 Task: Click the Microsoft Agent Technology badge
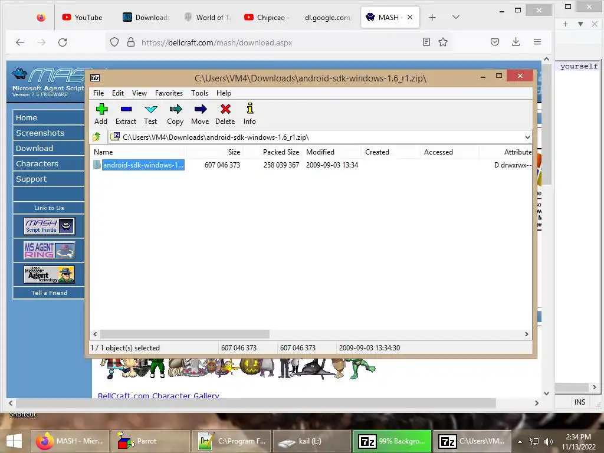[x=50, y=275]
